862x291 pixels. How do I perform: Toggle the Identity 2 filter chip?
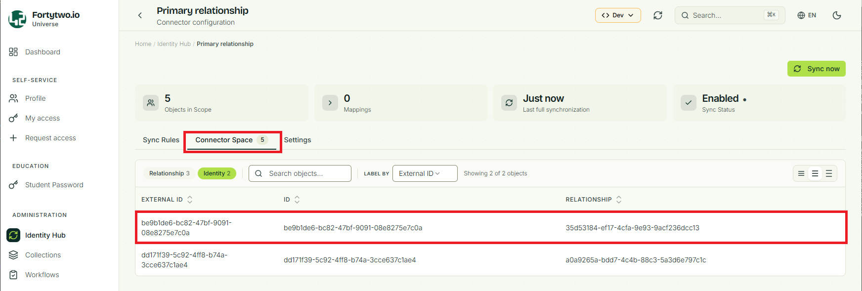tap(217, 173)
